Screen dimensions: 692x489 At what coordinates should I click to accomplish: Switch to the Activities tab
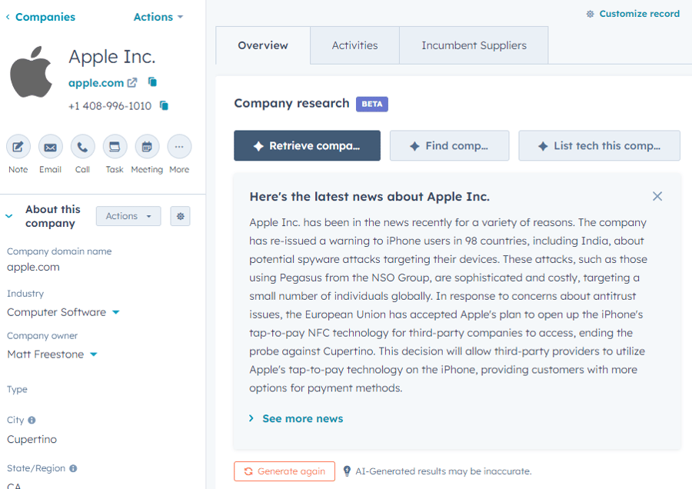[354, 45]
